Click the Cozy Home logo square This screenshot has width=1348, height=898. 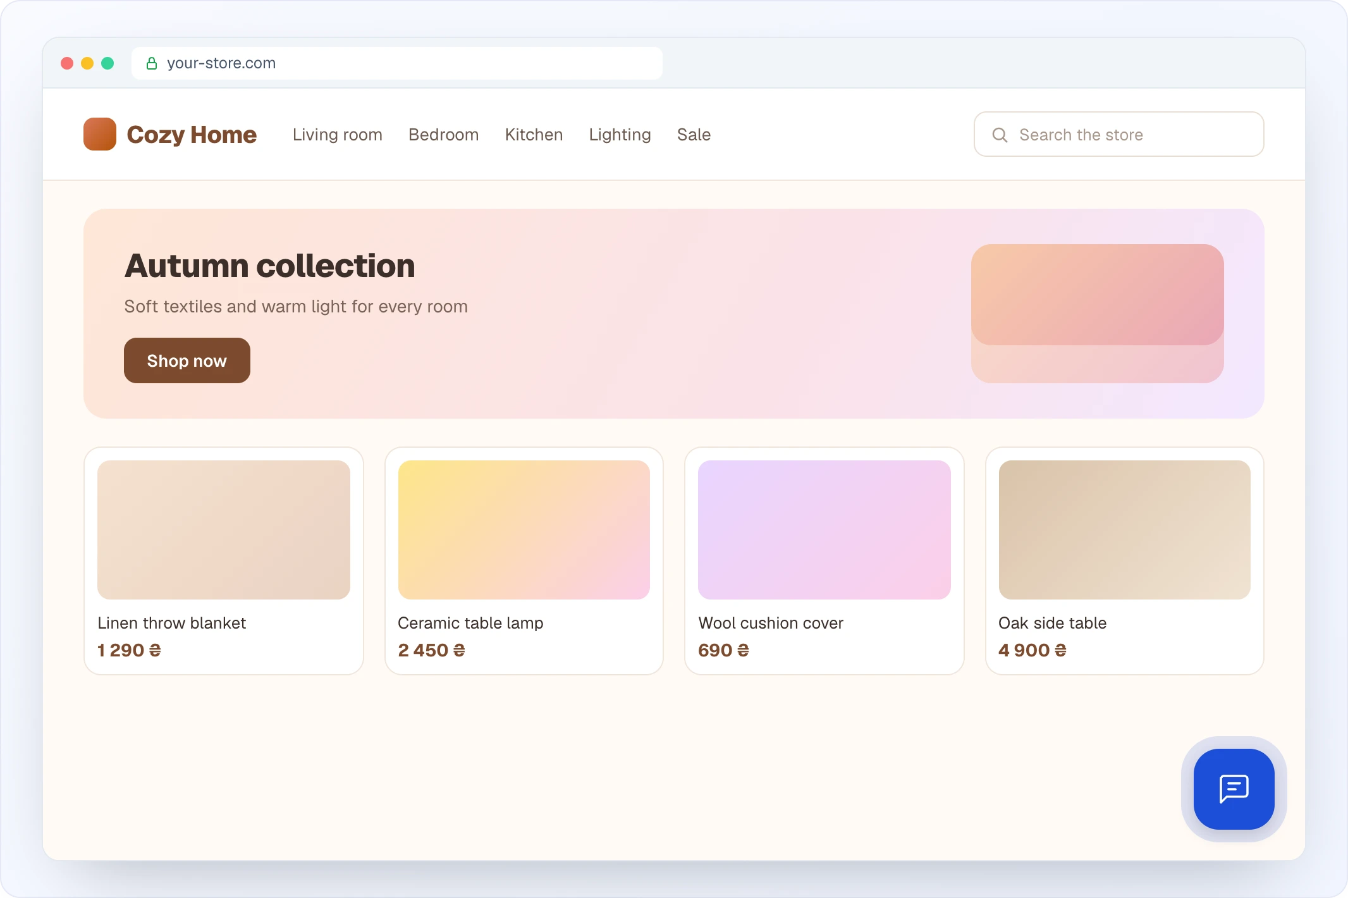100,134
